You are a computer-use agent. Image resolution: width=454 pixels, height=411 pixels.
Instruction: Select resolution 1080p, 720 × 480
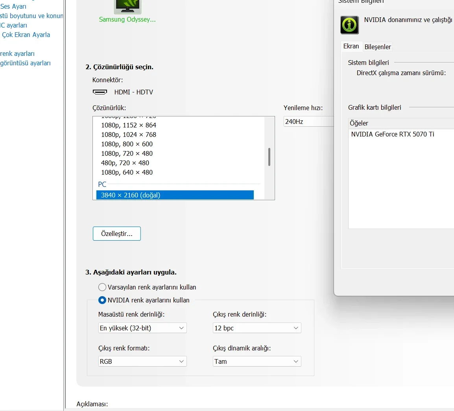click(127, 153)
